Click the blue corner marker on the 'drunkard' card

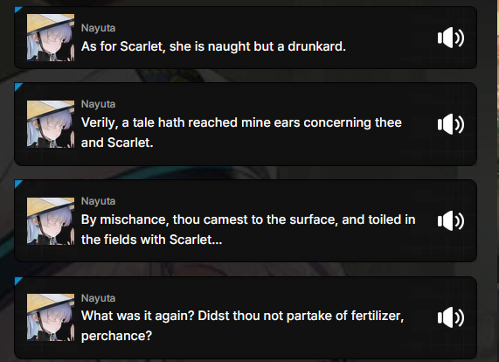17,10
